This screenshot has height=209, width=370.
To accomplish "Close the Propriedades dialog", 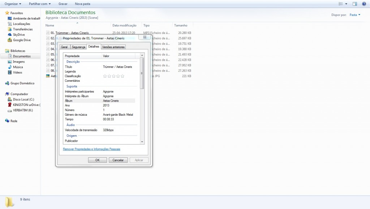I will coord(145,37).
